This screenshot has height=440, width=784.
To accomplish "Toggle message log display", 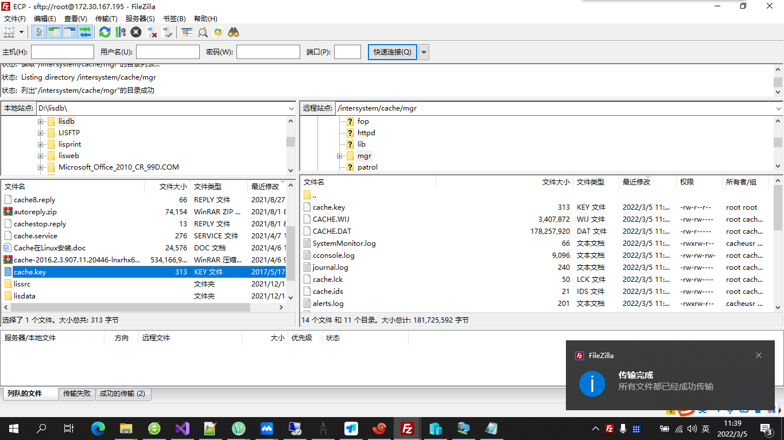I will [38, 32].
